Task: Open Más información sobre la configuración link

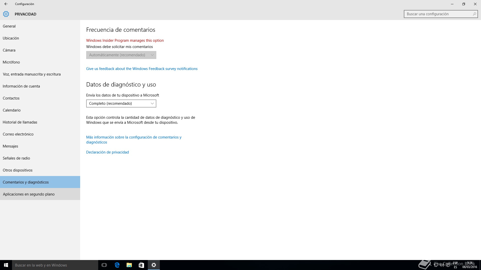Action: [134, 140]
